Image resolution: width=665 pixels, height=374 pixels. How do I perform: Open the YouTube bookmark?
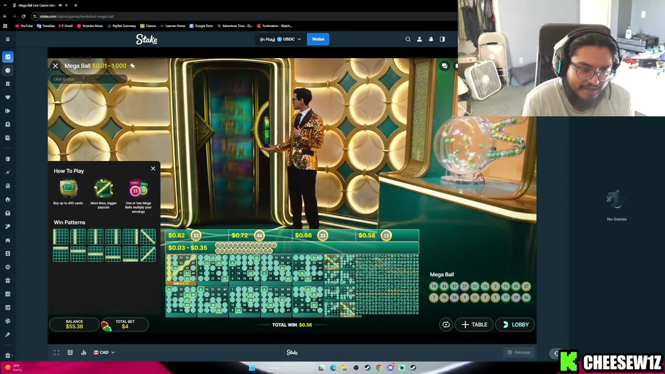[x=24, y=25]
